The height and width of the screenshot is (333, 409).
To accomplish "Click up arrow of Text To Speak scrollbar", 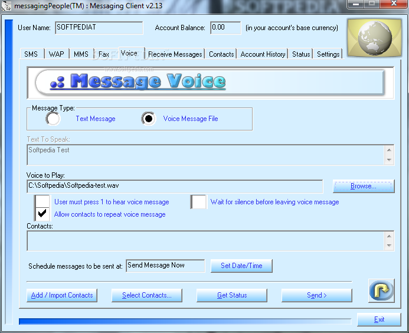I will click(x=389, y=150).
